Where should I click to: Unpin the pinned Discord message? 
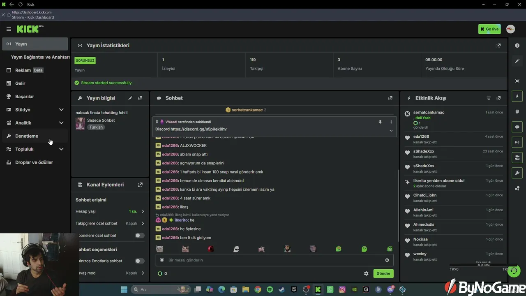380,122
